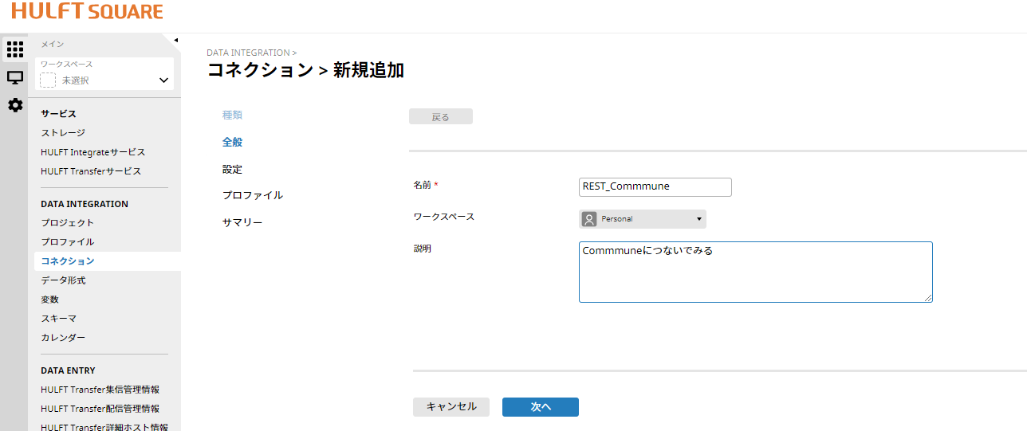The width and height of the screenshot is (1027, 431).
Task: Focus the 説明 text area
Action: (x=756, y=272)
